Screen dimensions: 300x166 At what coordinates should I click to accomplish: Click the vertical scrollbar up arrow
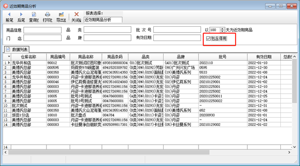click(295, 57)
